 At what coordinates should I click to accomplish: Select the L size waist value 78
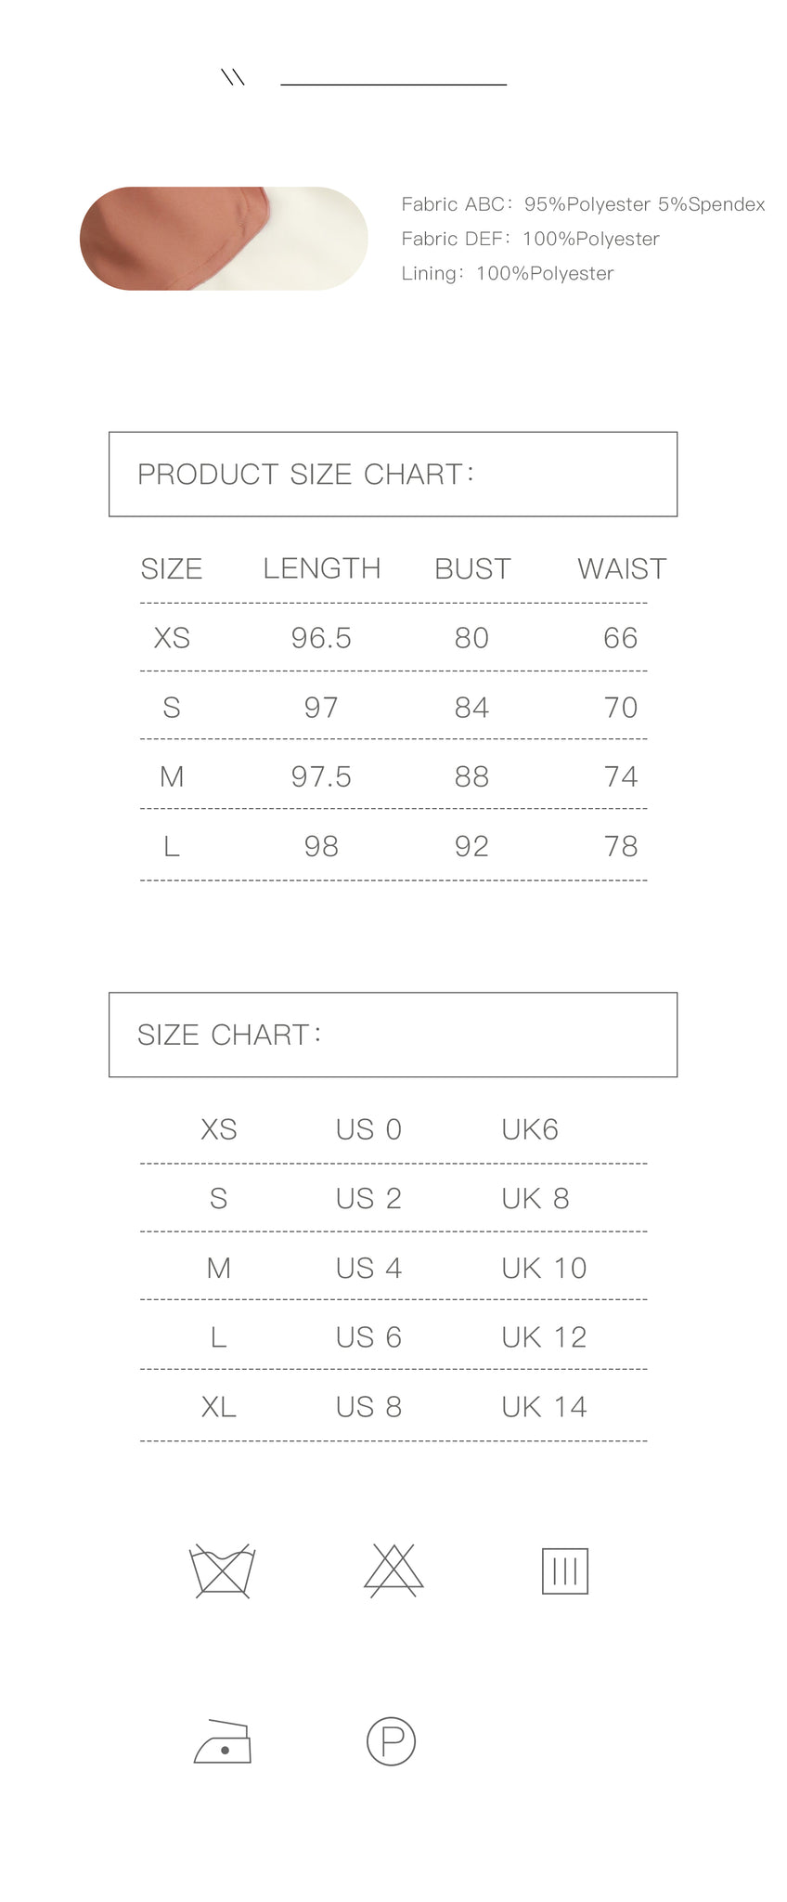point(621,846)
